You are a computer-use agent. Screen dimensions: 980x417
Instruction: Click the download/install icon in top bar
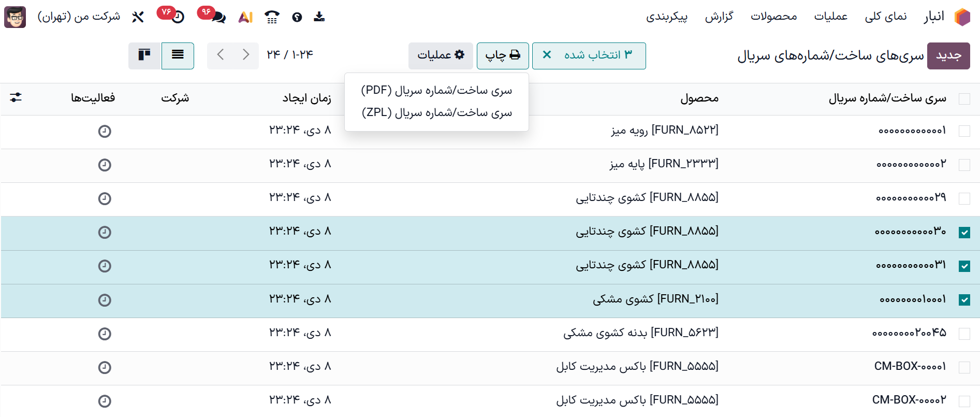(319, 17)
